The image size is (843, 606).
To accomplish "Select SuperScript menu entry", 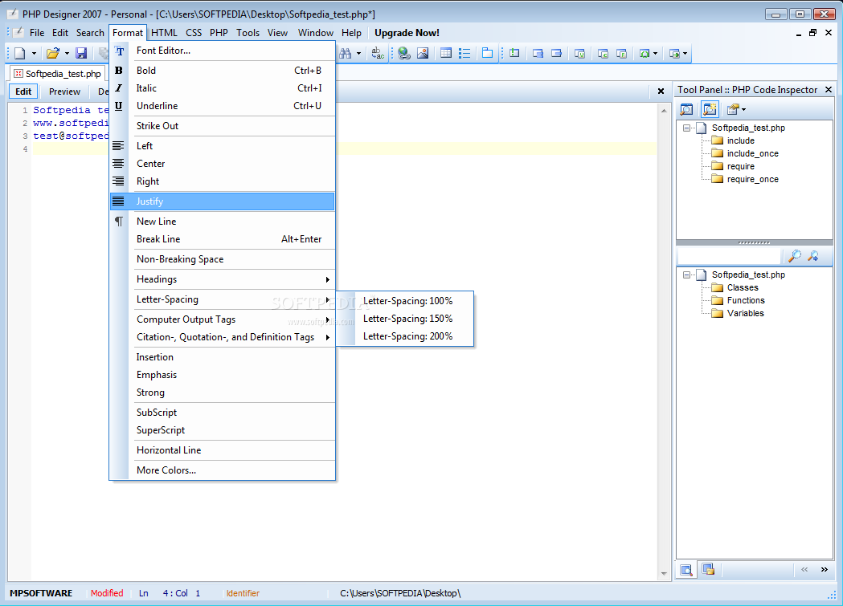I will (223, 430).
